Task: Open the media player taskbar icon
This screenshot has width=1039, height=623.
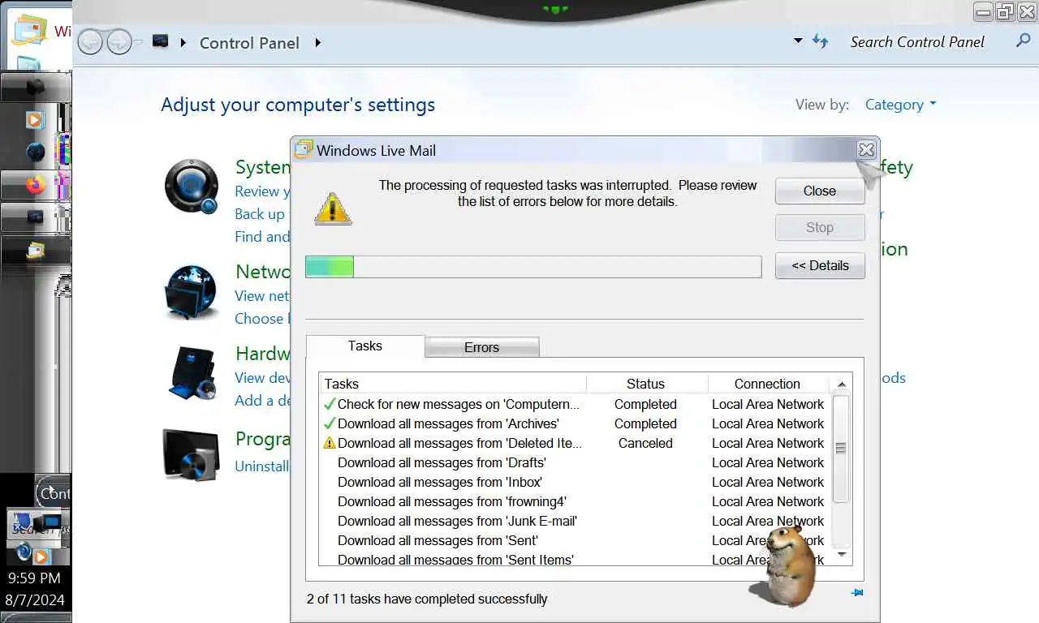Action: coord(34,121)
